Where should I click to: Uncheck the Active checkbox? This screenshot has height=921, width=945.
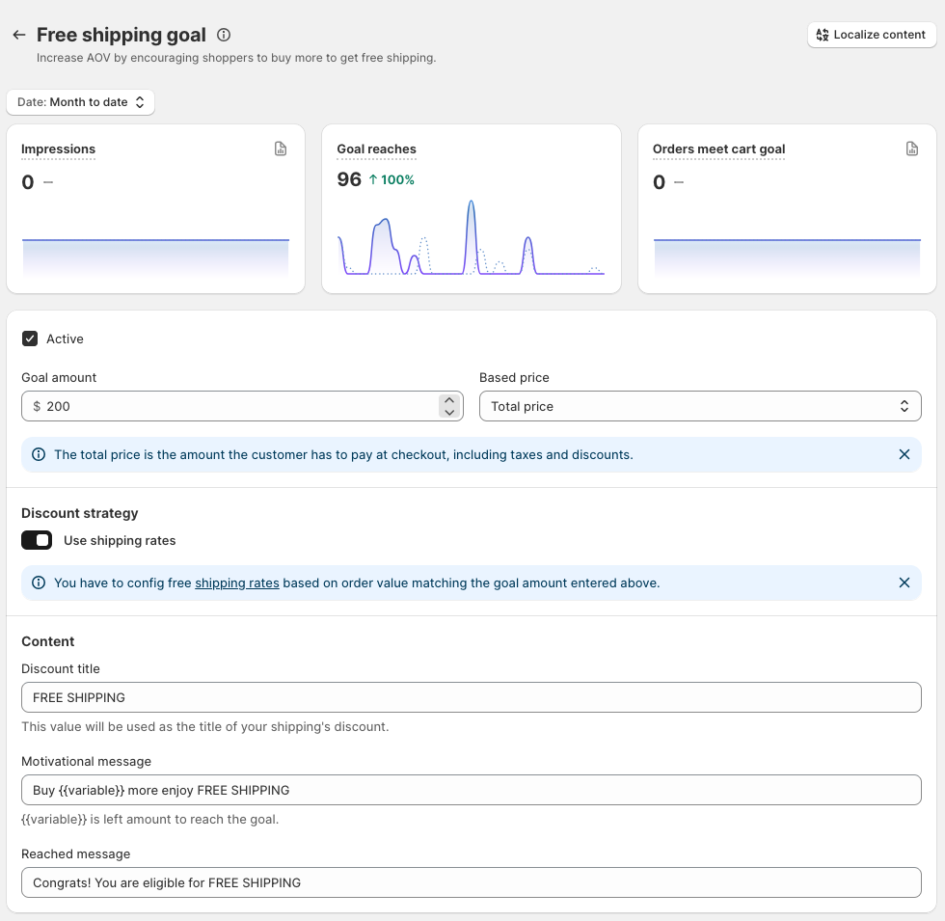[30, 339]
